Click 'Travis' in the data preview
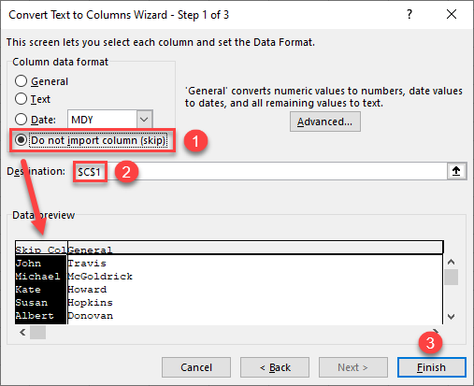Viewport: 474px width, 386px height. 87,264
